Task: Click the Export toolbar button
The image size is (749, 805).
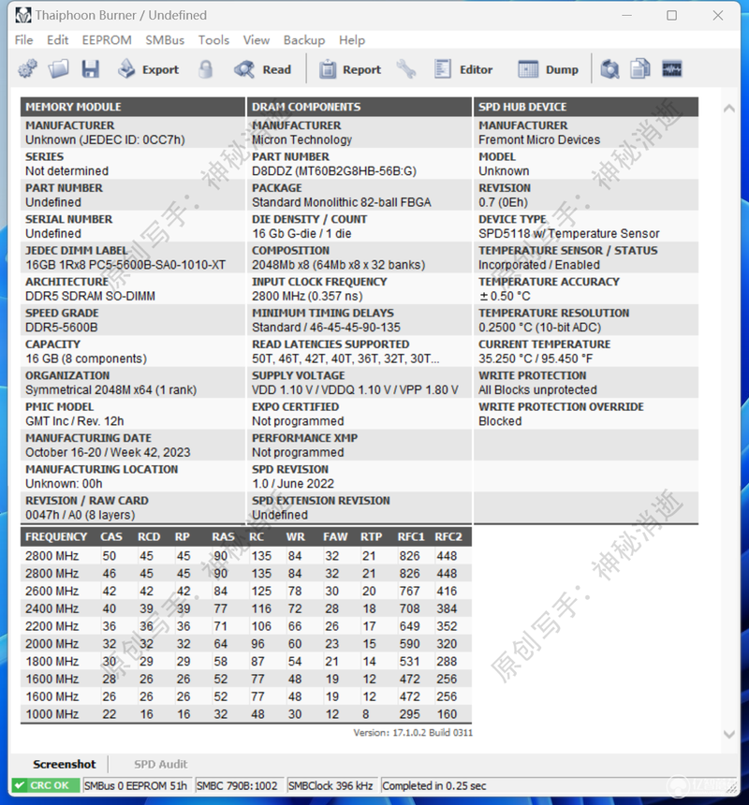Action: [x=148, y=69]
